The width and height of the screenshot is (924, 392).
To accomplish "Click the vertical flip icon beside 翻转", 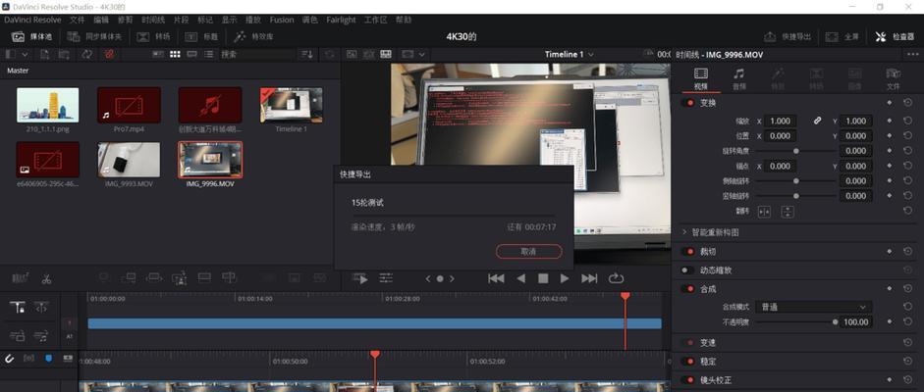I will click(x=788, y=212).
